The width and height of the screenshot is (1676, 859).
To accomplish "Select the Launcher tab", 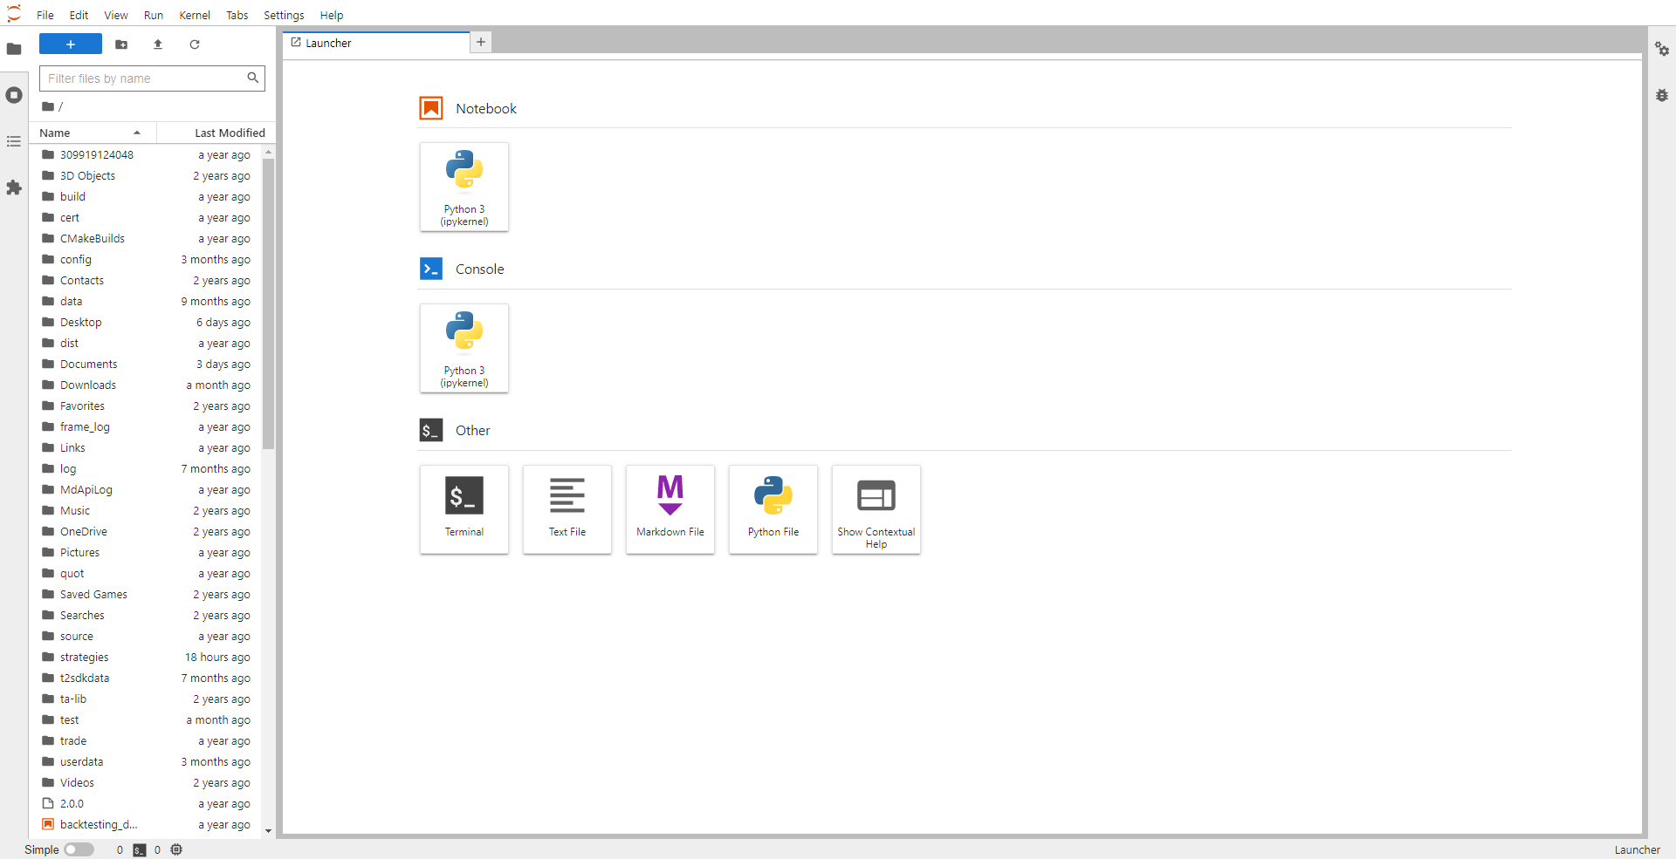I will pos(375,43).
